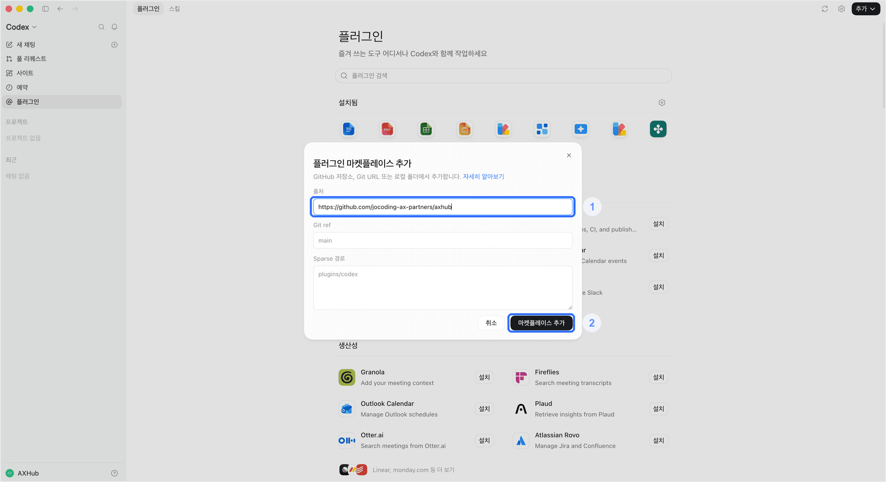886x482 pixels.
Task: Click the refresh icon in top bar
Action: (825, 9)
